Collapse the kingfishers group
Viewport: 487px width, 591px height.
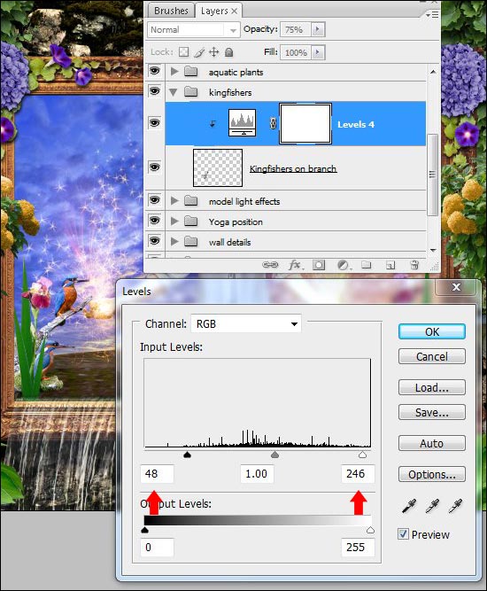coord(174,92)
